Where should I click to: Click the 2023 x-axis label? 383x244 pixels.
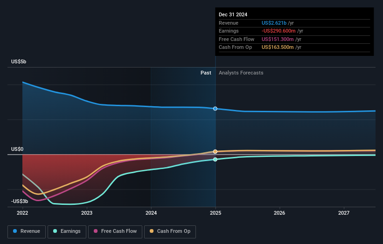pos(87,213)
